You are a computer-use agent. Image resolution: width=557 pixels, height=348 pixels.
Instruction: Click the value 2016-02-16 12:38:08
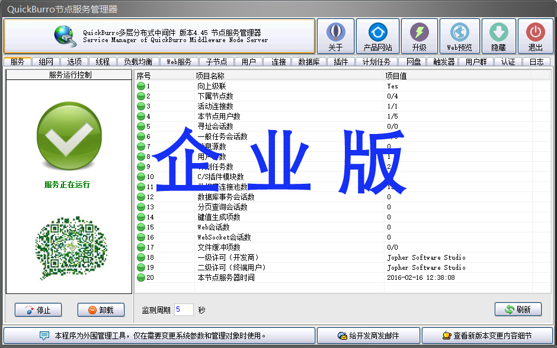coord(421,277)
